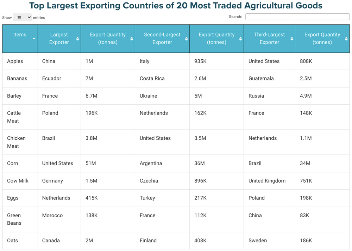The width and height of the screenshot is (352, 251).
Task: Click sort arrows in Items column header
Action: (34, 39)
